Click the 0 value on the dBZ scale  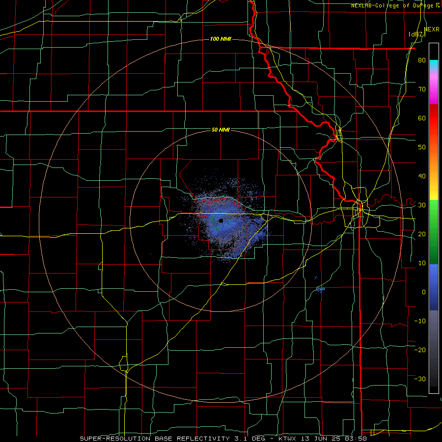tap(424, 292)
